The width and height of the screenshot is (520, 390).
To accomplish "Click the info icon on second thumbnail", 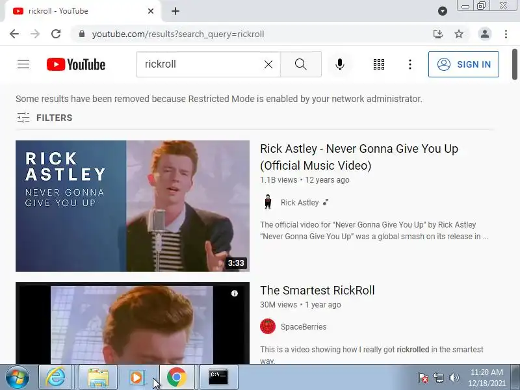I will click(x=235, y=293).
